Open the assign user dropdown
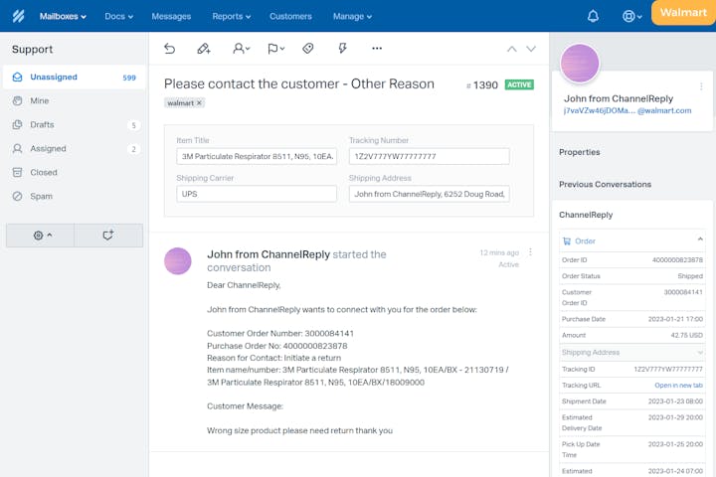Screen dimensions: 716x477 [241, 48]
